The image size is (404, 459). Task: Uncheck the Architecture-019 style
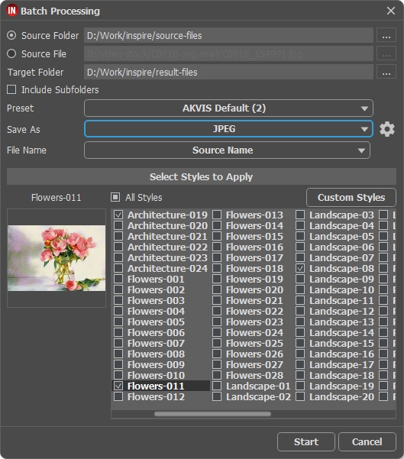[x=118, y=215]
